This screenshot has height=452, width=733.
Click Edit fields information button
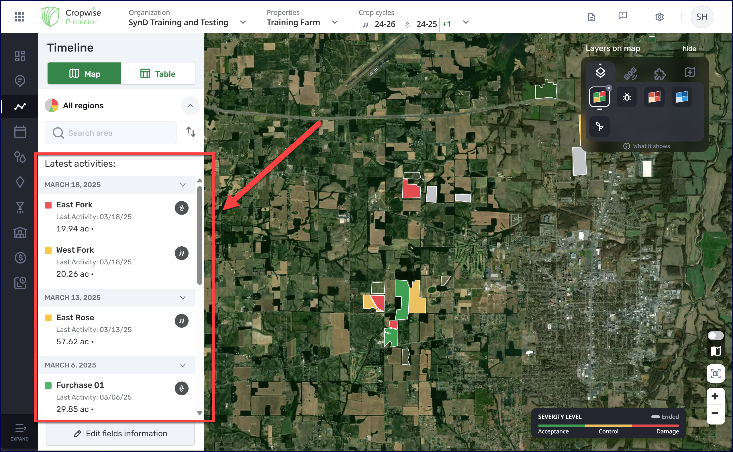[x=120, y=433]
